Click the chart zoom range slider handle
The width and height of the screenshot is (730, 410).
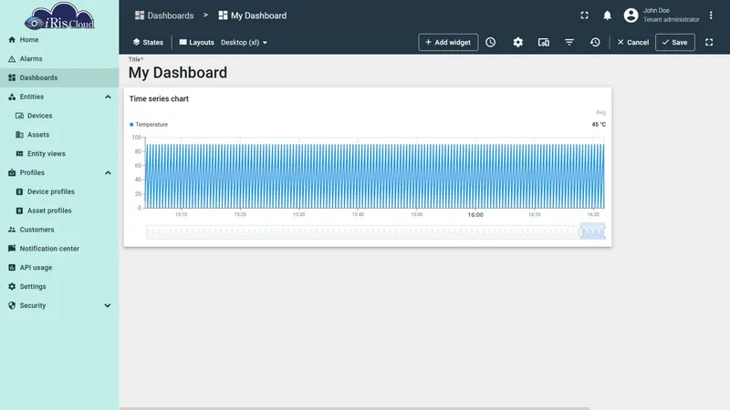581,231
